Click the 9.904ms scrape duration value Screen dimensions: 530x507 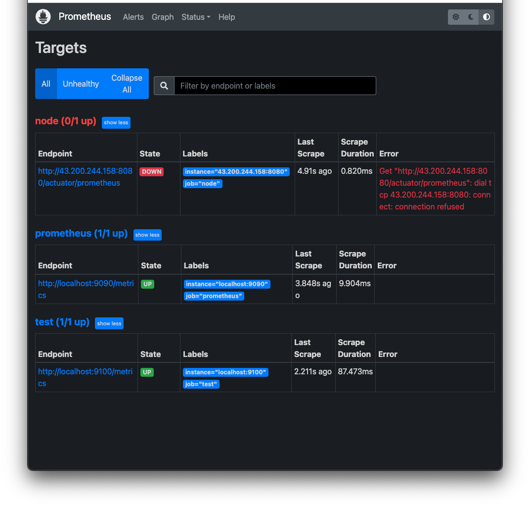(355, 284)
